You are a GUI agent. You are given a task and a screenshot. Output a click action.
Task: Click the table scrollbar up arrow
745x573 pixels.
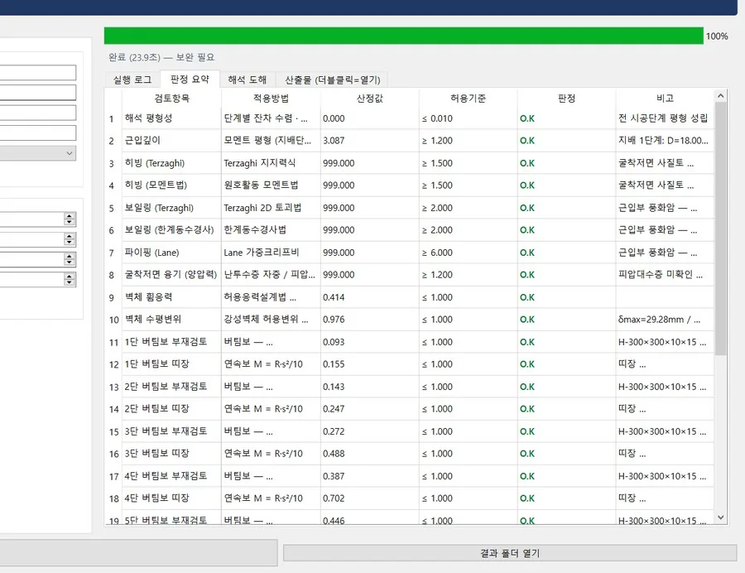[720, 96]
